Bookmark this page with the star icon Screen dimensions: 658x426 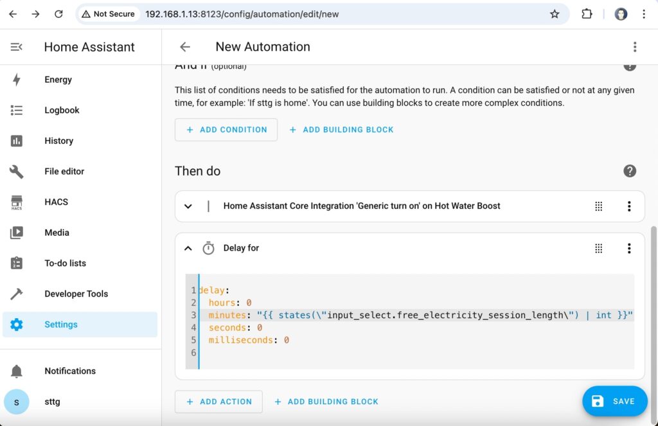[x=555, y=14]
